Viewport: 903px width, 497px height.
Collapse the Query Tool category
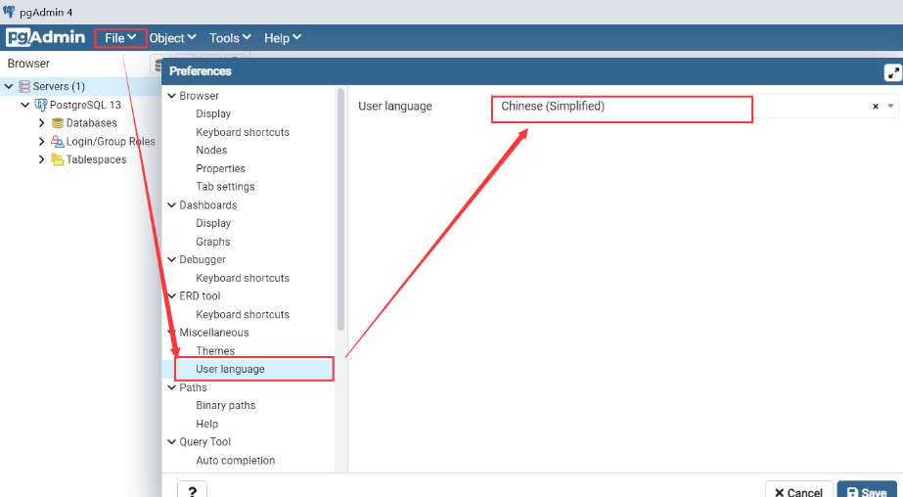(171, 442)
